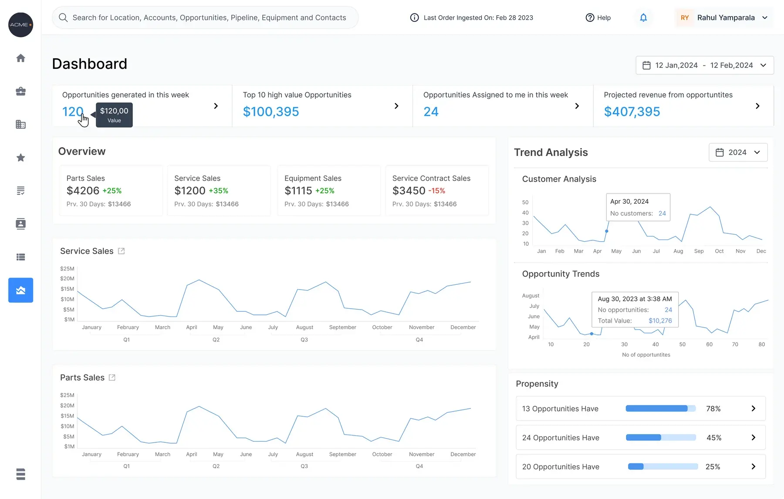Expand the 13 Opportunities Have row chevron
Viewport: 784px width, 499px height.
pos(754,408)
